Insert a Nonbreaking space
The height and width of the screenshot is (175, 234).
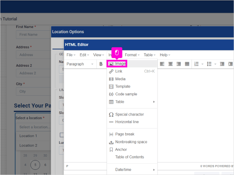[132, 142]
